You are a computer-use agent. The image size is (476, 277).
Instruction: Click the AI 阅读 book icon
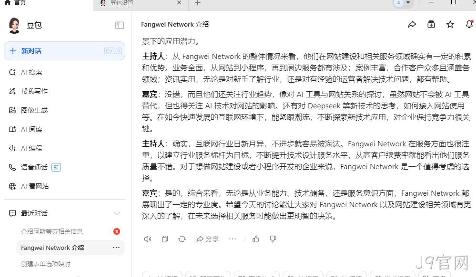[x=12, y=129]
